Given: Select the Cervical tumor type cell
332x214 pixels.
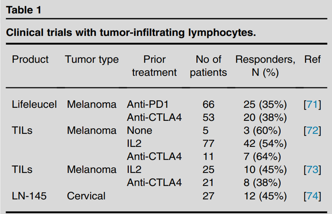Looking at the screenshot, I should point(86,196).
